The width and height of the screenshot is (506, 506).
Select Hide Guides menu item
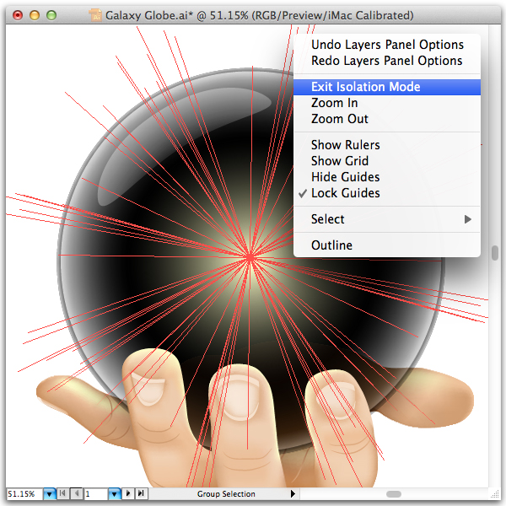(387, 177)
